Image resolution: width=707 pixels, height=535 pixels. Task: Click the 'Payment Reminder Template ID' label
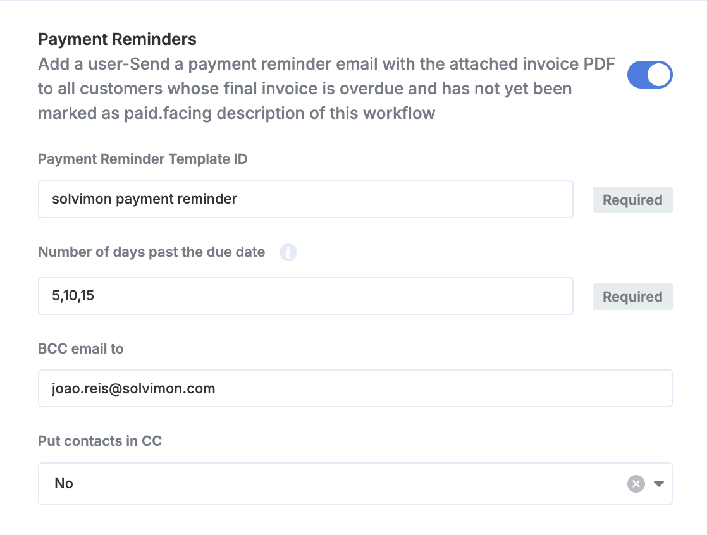(x=142, y=159)
